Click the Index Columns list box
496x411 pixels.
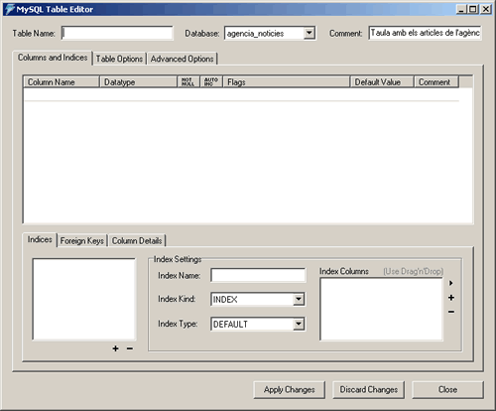click(381, 309)
